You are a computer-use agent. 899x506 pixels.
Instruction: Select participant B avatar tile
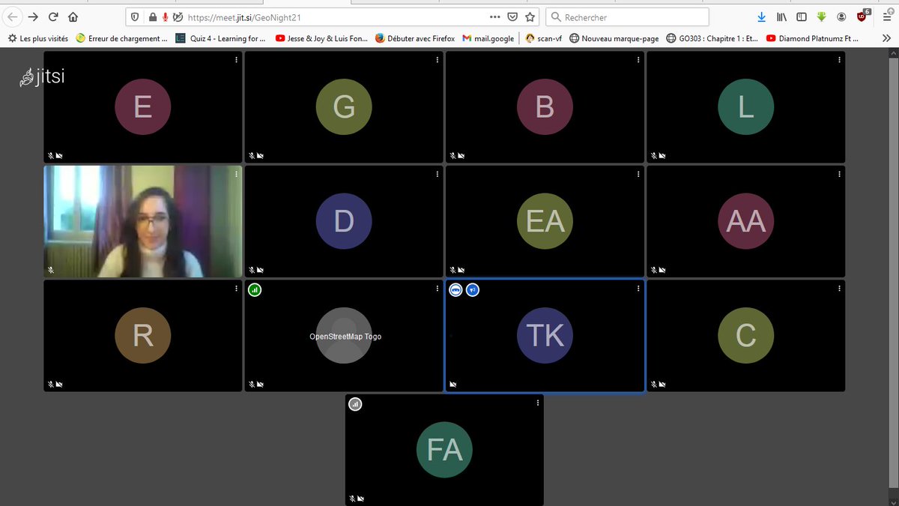click(545, 107)
